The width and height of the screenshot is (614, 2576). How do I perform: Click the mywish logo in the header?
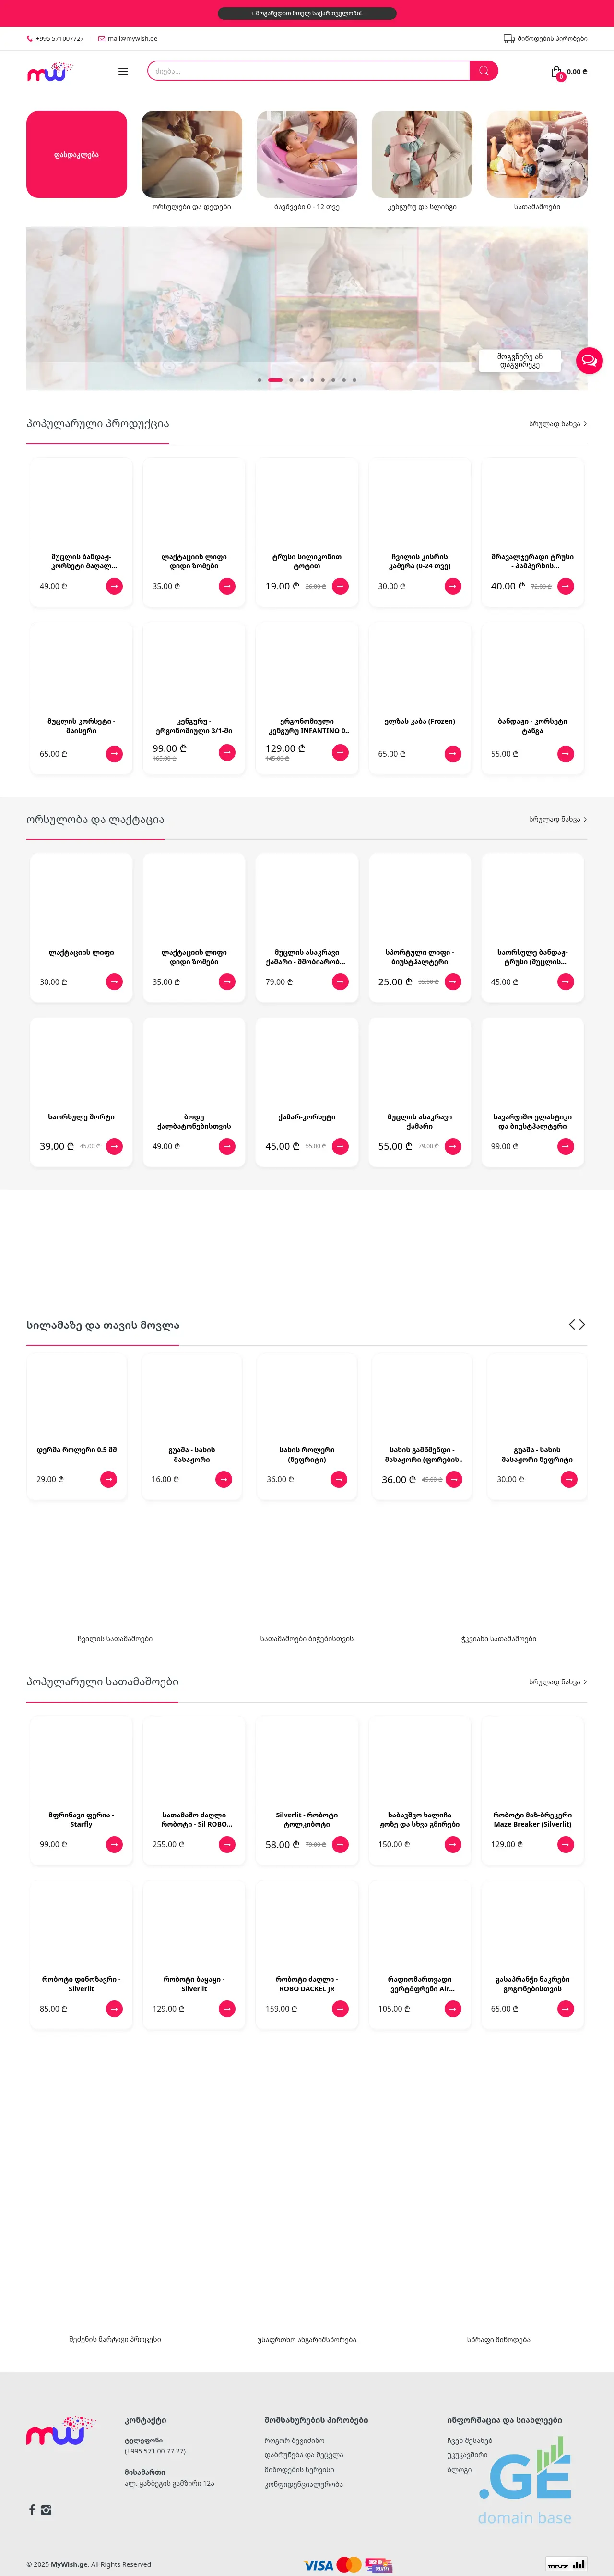tap(50, 72)
